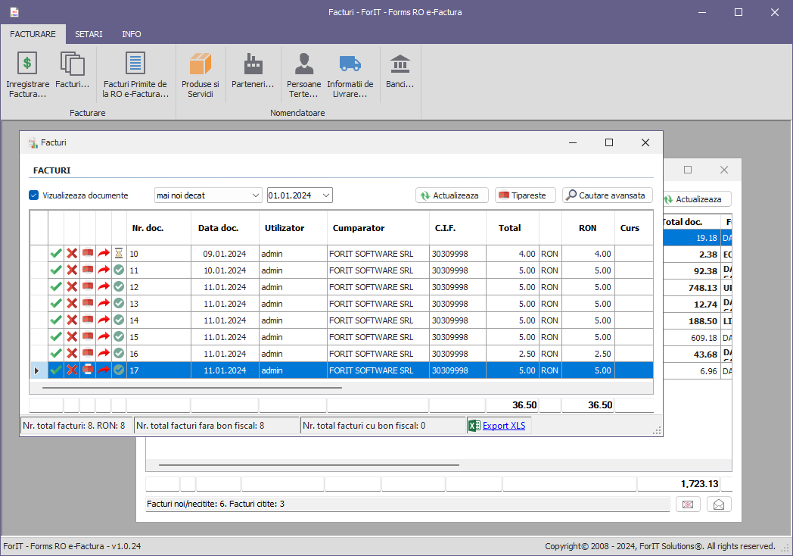Image resolution: width=793 pixels, height=556 pixels.
Task: Switch to the INFO tab
Action: click(x=132, y=34)
